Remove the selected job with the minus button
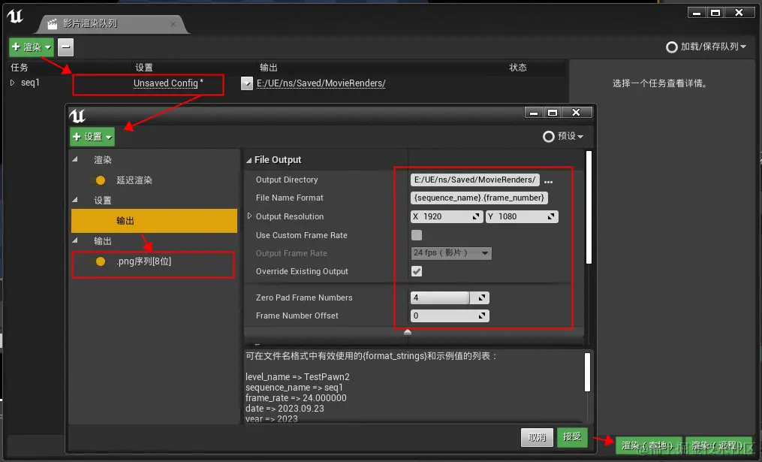The width and height of the screenshot is (762, 462). coord(65,47)
